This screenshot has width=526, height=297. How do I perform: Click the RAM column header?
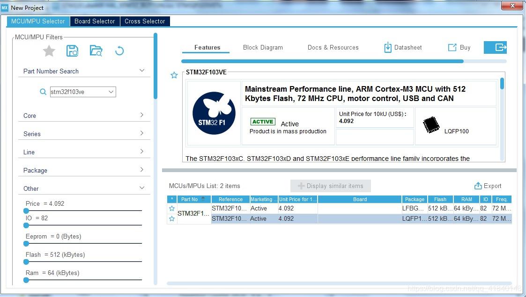(467, 199)
